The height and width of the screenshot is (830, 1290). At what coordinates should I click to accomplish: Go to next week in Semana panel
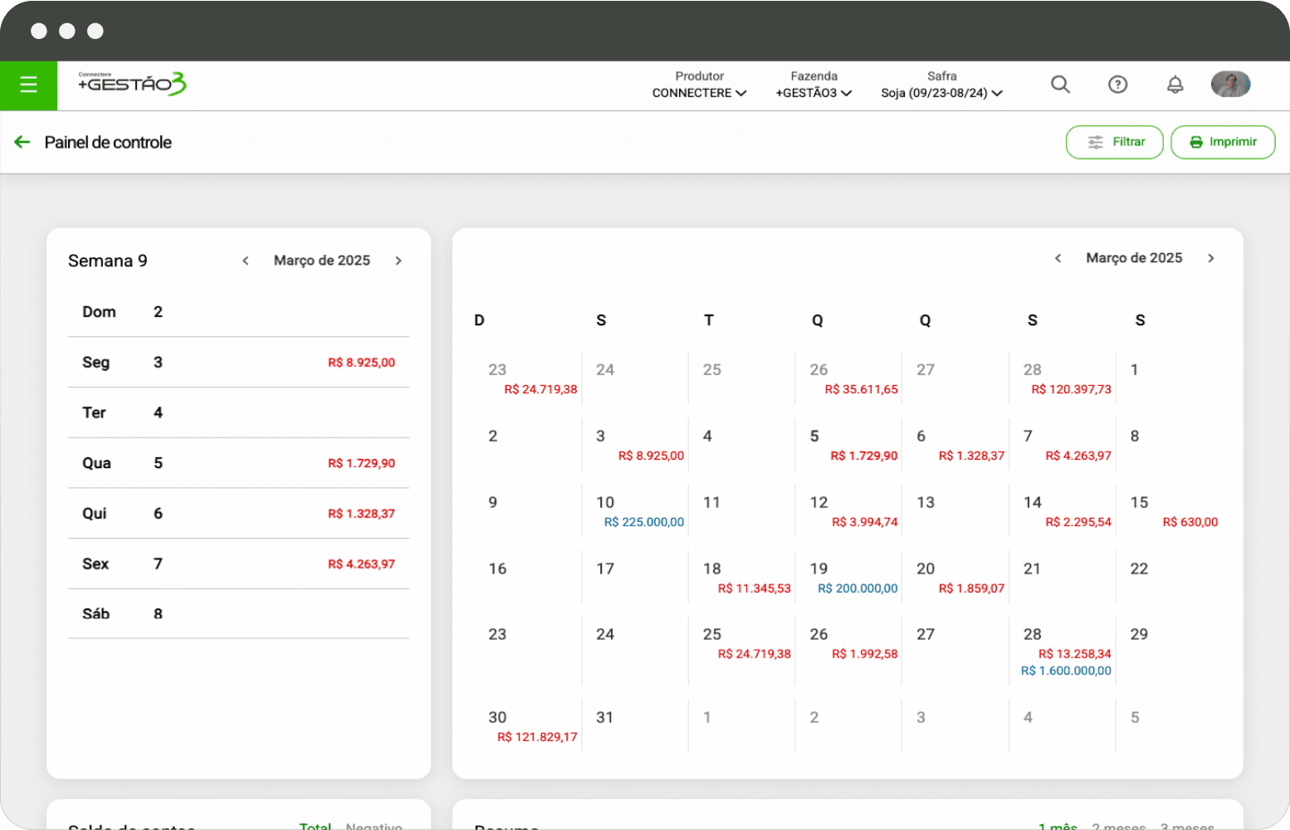click(398, 261)
